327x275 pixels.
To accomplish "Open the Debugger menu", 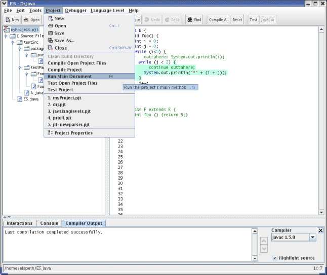I will tap(75, 10).
